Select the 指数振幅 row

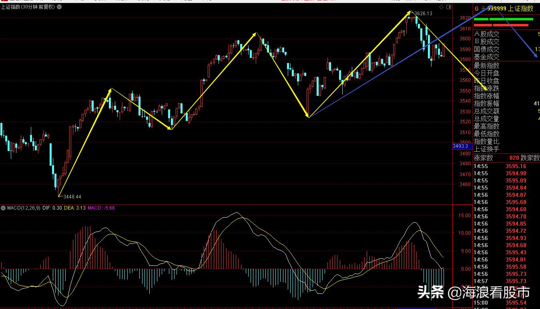507,103
